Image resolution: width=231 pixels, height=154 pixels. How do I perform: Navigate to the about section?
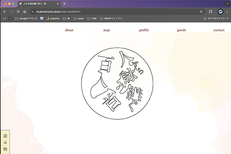(x=69, y=30)
